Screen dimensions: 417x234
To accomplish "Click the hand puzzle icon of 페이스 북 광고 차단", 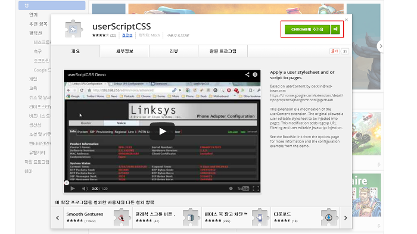I will click(260, 218).
